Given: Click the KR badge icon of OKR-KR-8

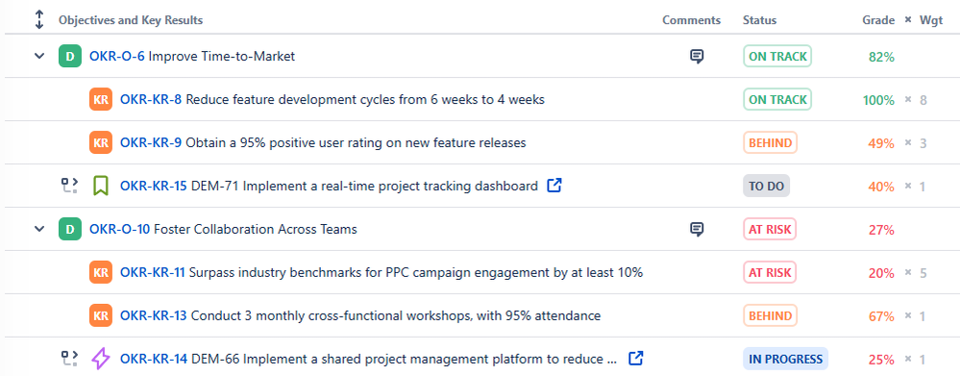Looking at the screenshot, I should coord(100,99).
